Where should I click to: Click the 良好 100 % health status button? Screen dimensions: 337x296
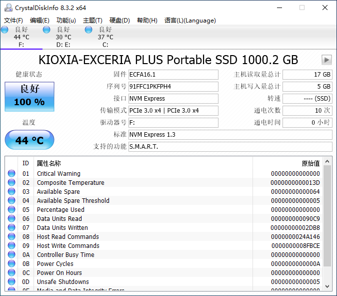(x=29, y=97)
